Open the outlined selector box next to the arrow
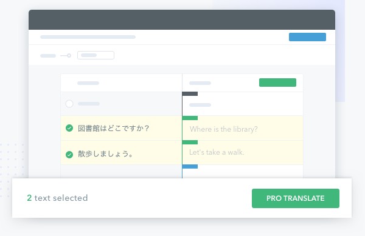 pyautogui.click(x=96, y=55)
